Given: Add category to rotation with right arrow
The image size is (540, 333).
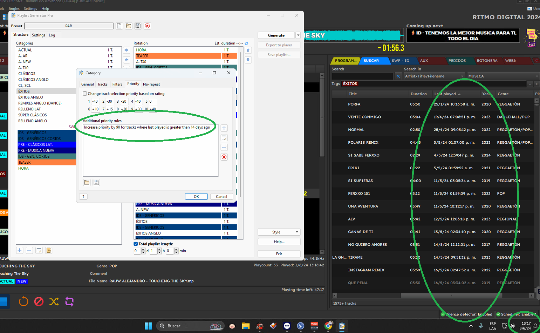Looking at the screenshot, I should tap(127, 50).
